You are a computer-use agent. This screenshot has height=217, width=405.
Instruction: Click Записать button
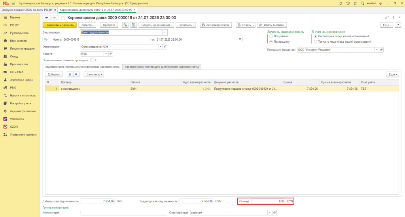(x=87, y=25)
